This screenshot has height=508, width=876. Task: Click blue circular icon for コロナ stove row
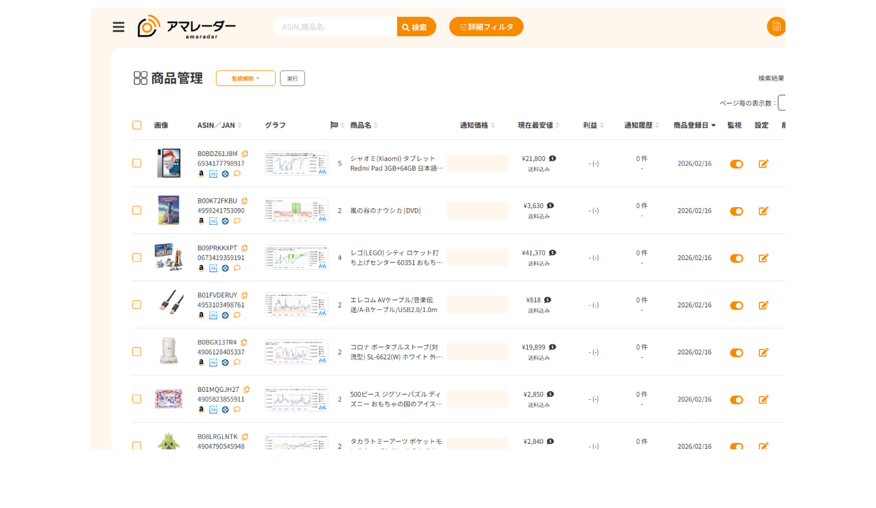point(225,363)
